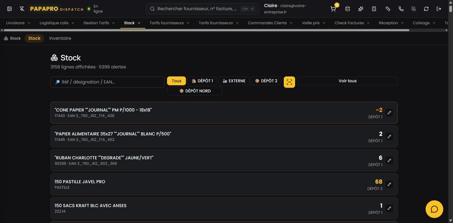Viewport: 453px width, 223px height.
Task: Edit stock for CONE PAPIER JOURNAL row
Action: 389,113
